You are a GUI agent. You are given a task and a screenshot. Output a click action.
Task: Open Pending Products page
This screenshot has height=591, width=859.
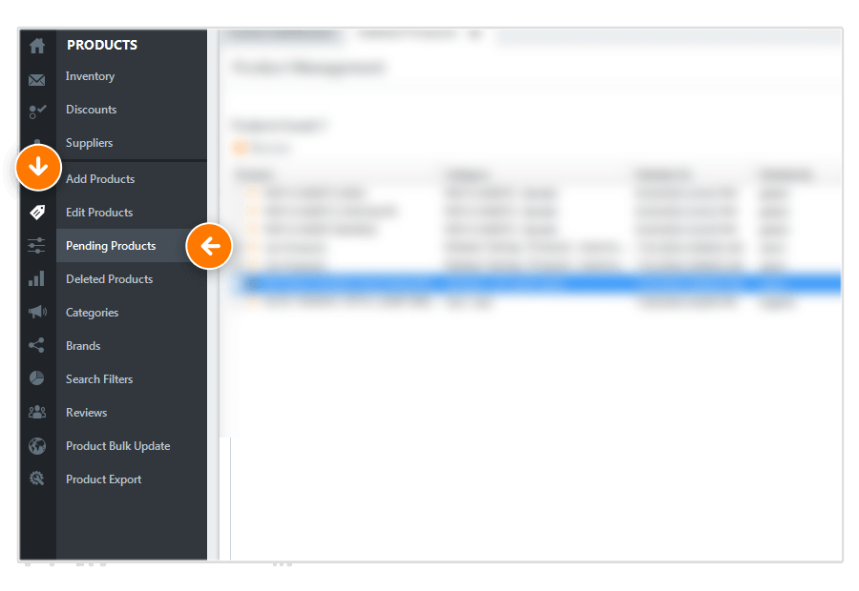111,246
